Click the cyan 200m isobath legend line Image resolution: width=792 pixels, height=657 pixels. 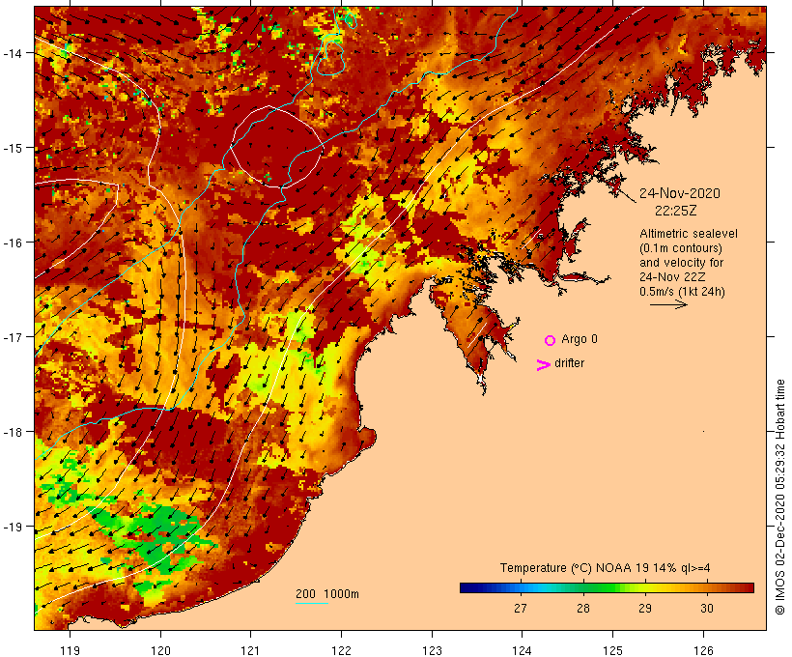312,603
